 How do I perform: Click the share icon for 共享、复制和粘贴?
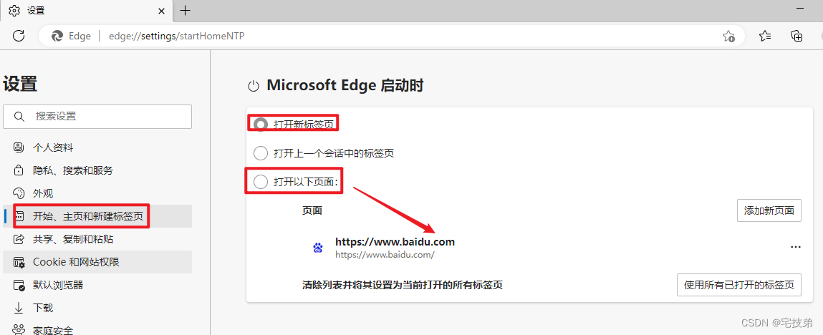point(19,239)
